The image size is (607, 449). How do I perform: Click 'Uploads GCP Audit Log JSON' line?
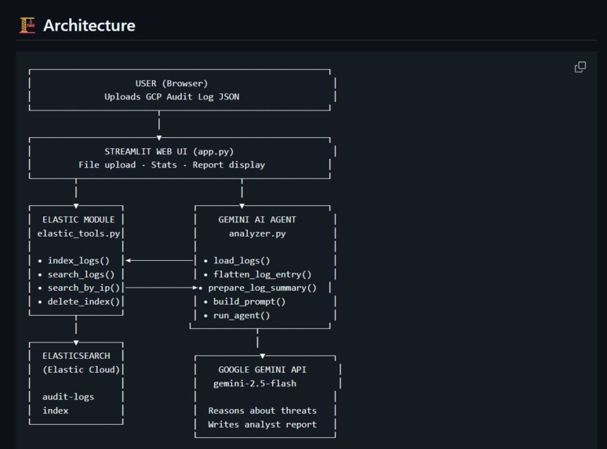click(x=172, y=96)
